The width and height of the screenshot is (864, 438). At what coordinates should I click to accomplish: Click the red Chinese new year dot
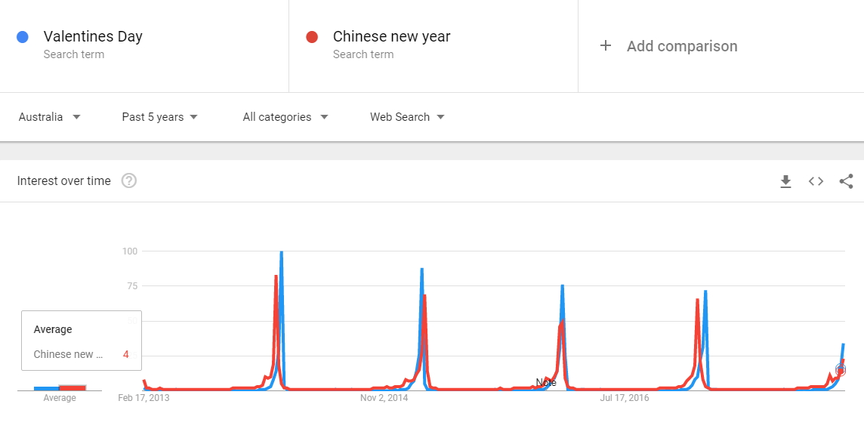point(312,37)
